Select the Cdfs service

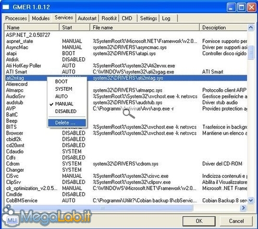click(x=11, y=158)
